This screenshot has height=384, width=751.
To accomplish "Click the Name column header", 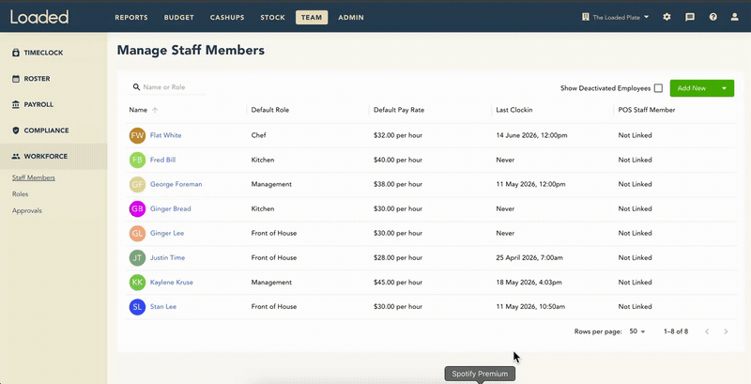I will click(x=138, y=110).
